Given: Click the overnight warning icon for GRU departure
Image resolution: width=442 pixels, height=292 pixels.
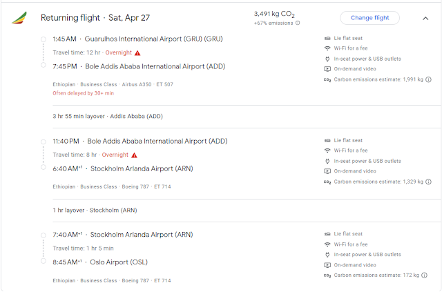Looking at the screenshot, I should [x=137, y=52].
